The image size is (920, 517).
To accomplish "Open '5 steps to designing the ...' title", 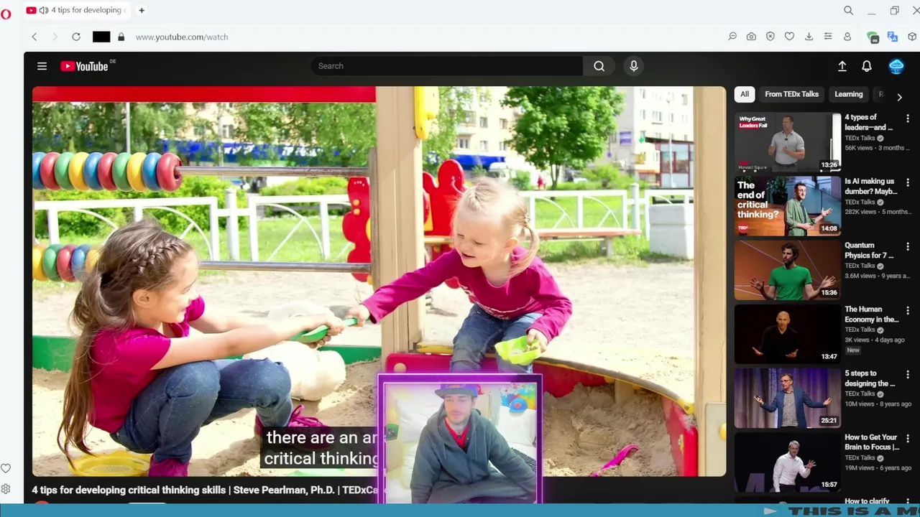I will pos(870,378).
